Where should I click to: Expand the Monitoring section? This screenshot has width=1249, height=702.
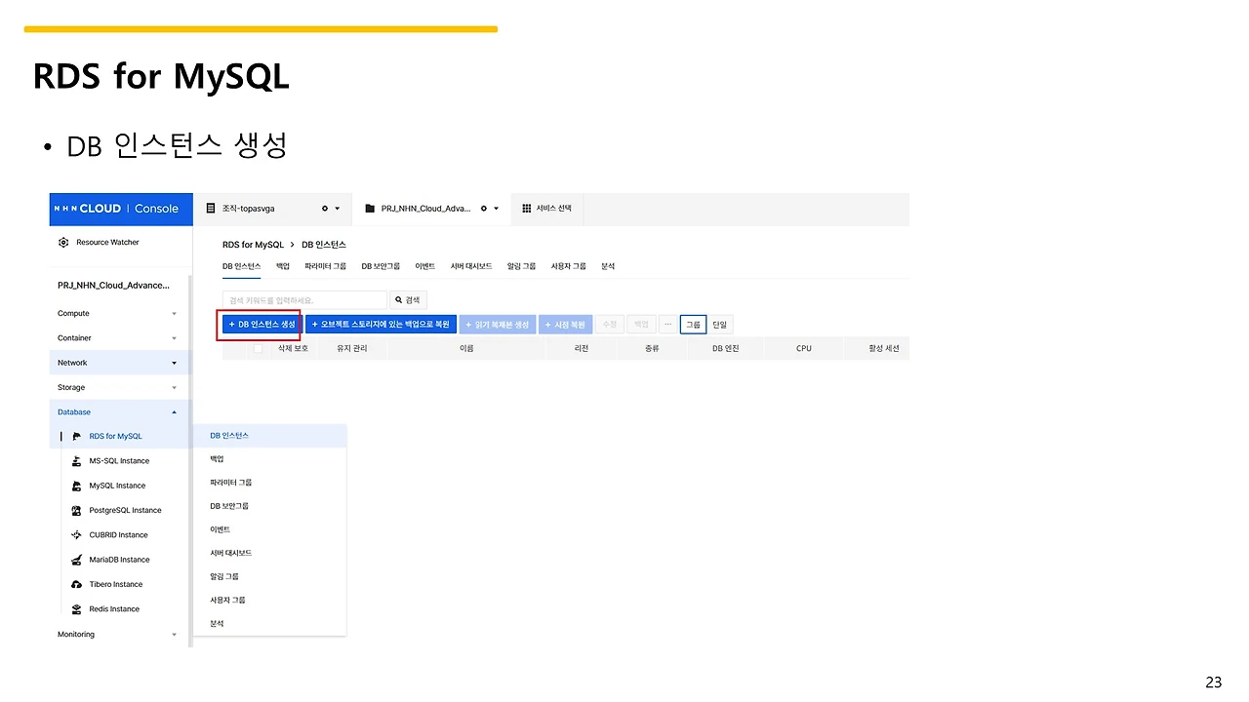click(175, 635)
